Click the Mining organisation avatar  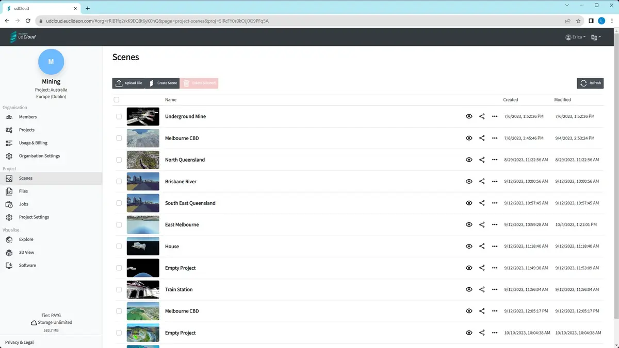pos(51,62)
